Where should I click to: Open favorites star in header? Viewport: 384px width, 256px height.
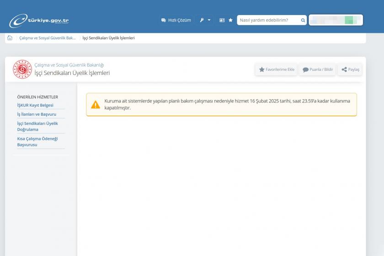[230, 20]
